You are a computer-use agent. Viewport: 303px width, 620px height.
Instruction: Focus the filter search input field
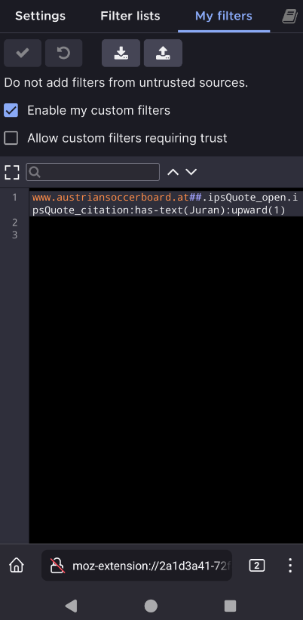tap(93, 172)
